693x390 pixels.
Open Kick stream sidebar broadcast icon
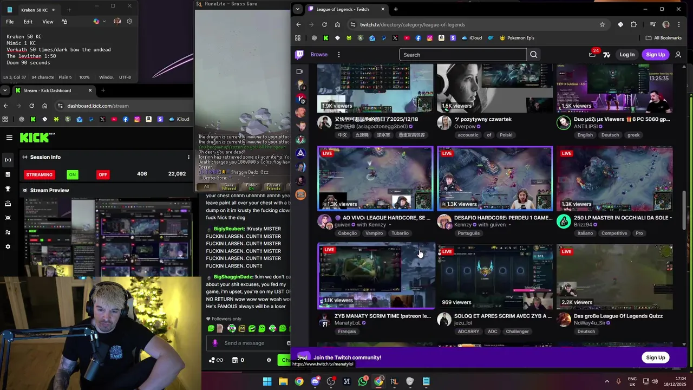pos(8,160)
